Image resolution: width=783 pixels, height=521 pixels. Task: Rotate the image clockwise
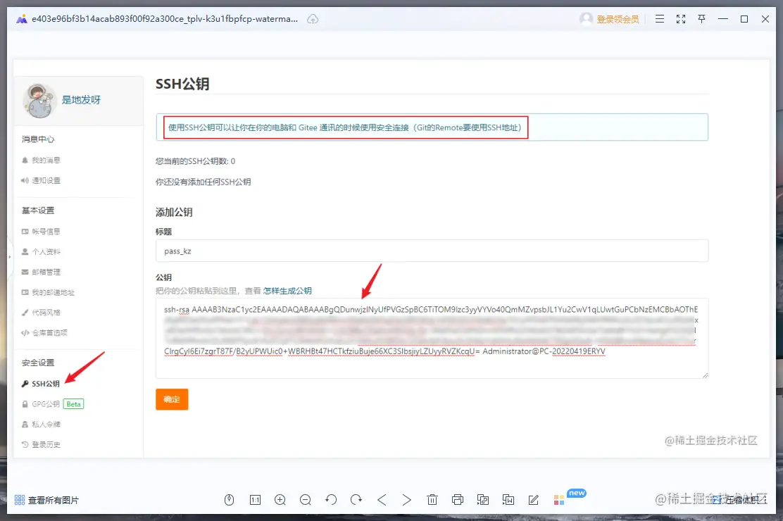tap(356, 499)
